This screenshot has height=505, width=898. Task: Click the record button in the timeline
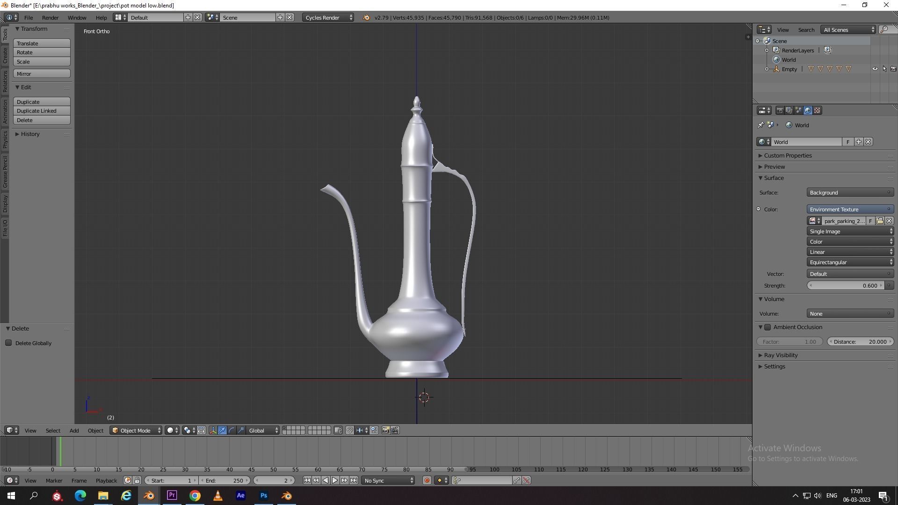pos(427,481)
